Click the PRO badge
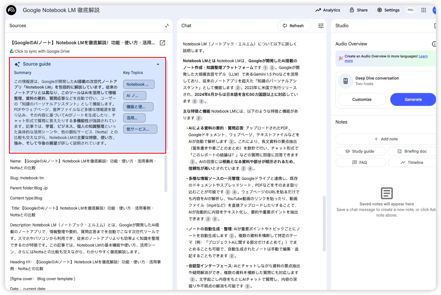Screen dimensions: 441x295 (410, 10)
